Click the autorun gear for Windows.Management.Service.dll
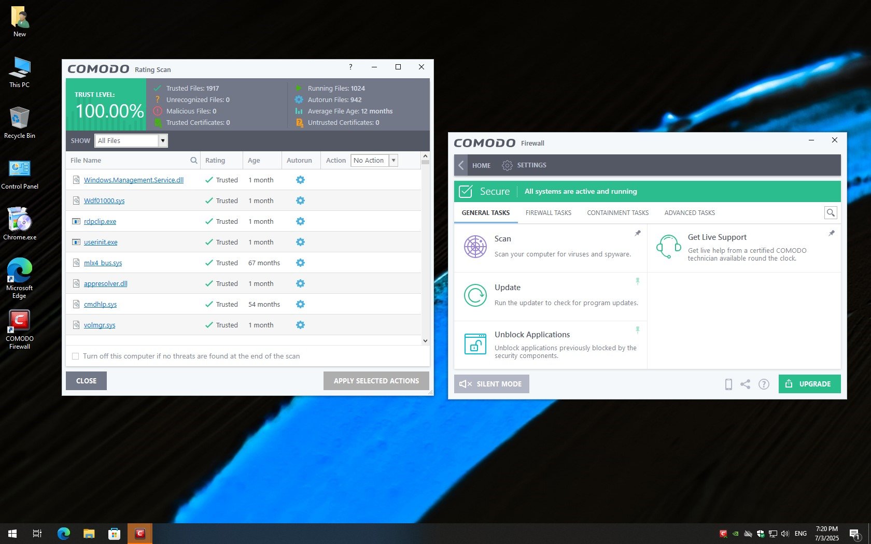871x544 pixels. point(300,180)
